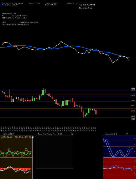Open the ADX indicator mini chart
The width and height of the screenshot is (136, 179).
click(x=16, y=146)
